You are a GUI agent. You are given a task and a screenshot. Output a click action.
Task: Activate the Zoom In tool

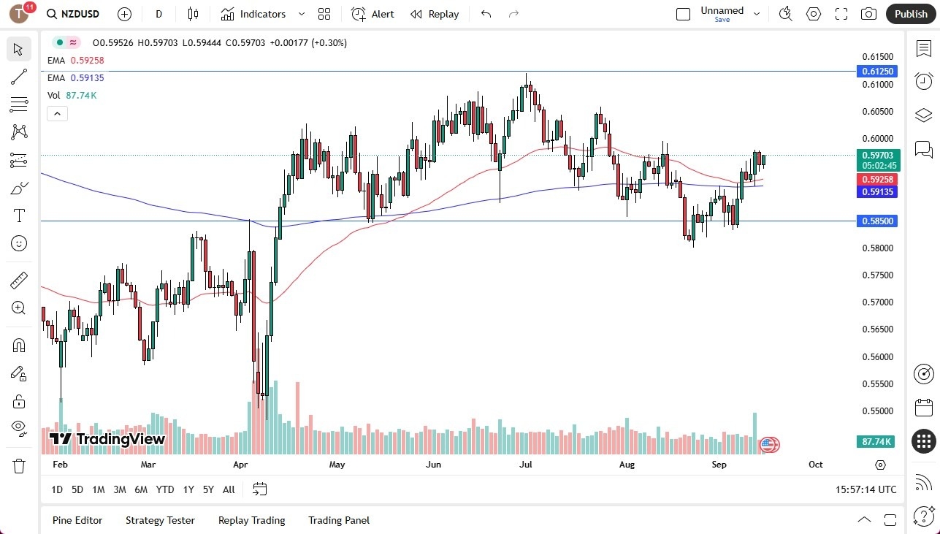click(18, 308)
